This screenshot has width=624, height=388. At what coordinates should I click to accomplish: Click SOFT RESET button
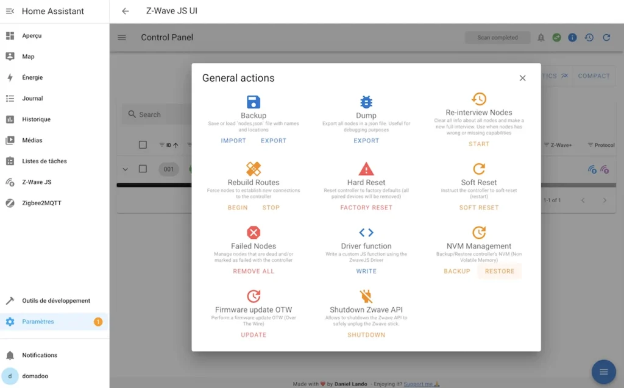tap(479, 207)
